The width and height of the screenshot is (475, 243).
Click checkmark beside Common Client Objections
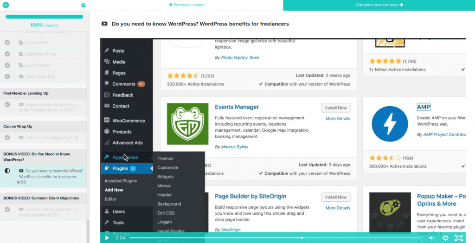(x=7, y=209)
